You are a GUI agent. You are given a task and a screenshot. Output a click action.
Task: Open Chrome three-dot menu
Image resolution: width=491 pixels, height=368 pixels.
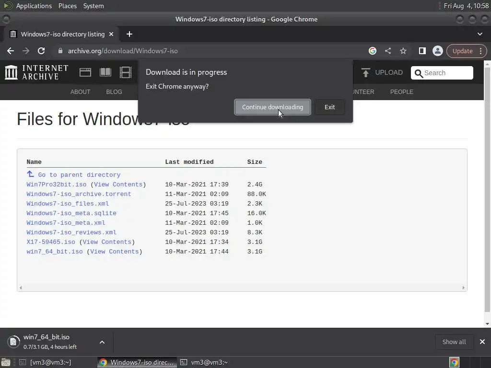click(480, 51)
